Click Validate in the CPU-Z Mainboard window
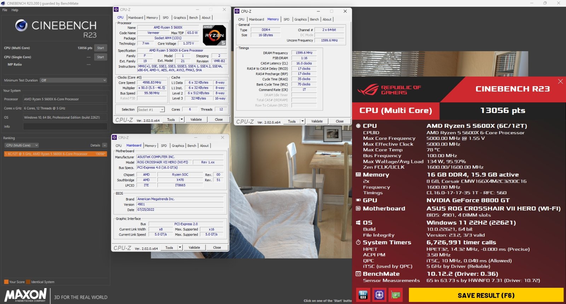The height and width of the screenshot is (304, 566). [194, 248]
